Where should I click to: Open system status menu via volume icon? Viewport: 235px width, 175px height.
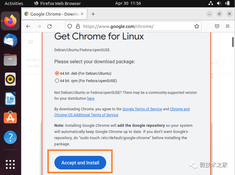tap(219, 3)
